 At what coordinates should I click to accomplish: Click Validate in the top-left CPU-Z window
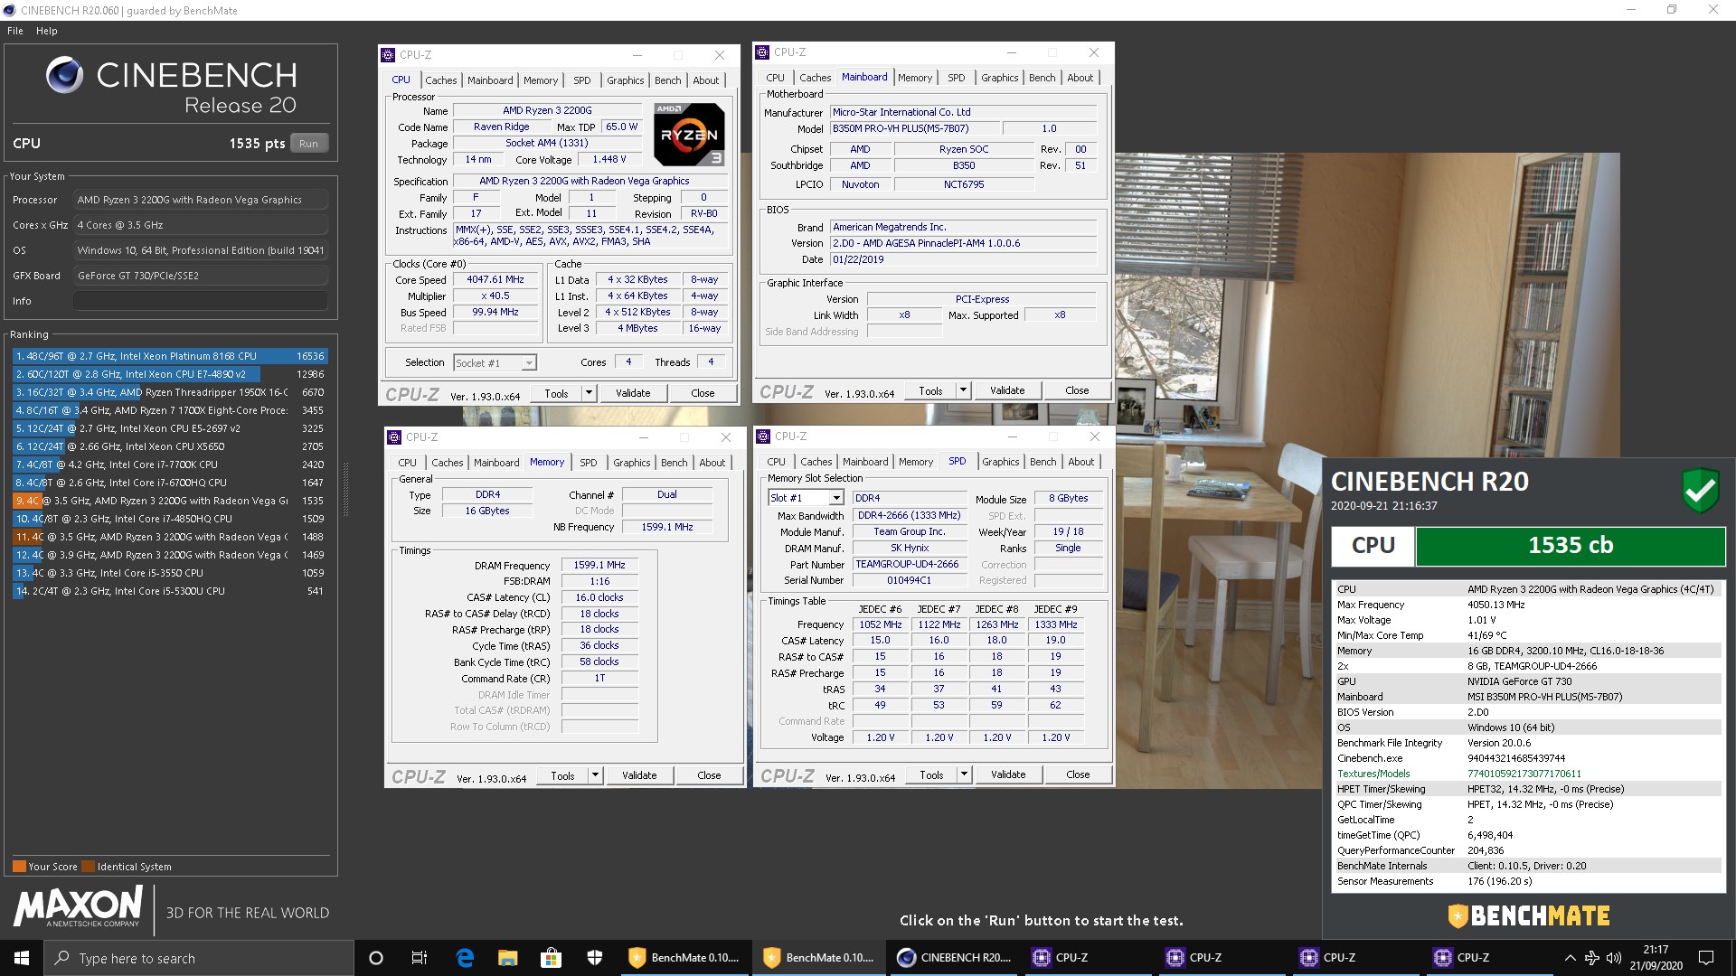(x=633, y=393)
